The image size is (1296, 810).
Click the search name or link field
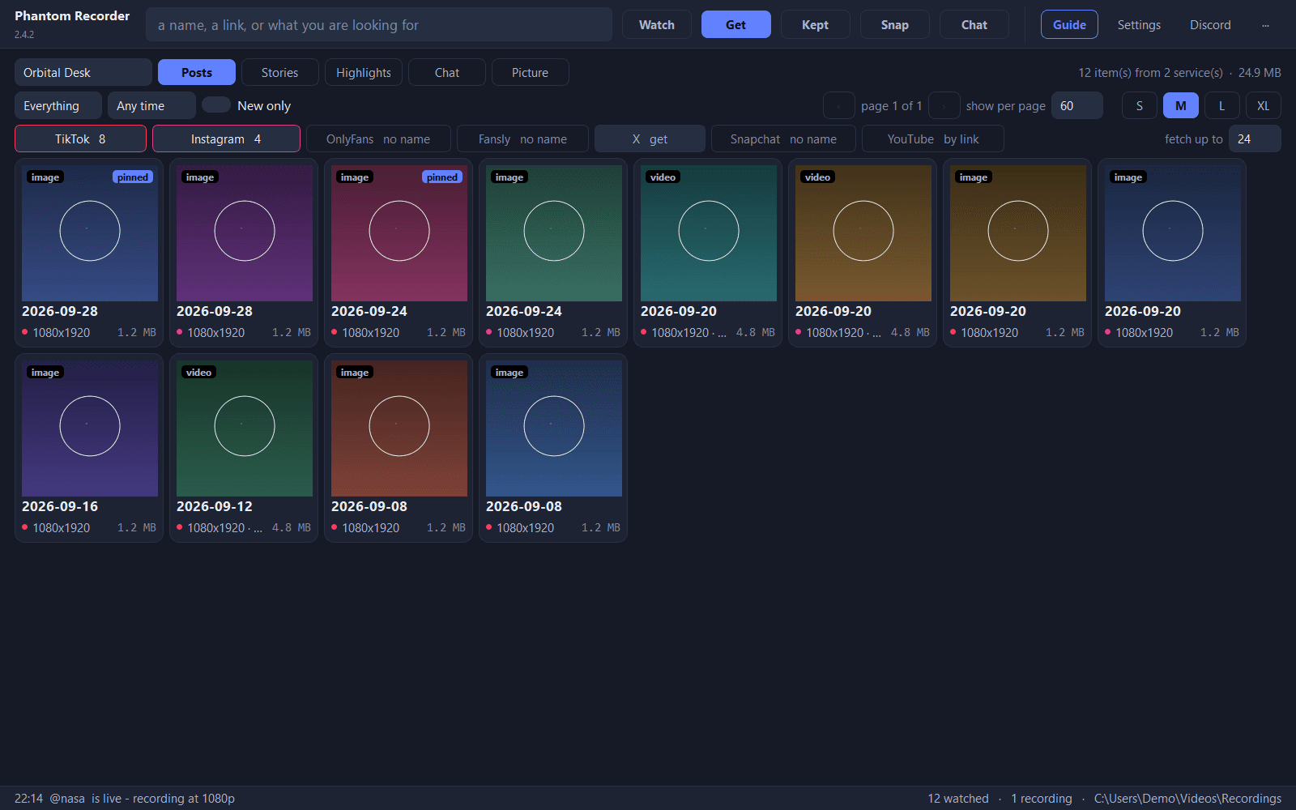click(379, 25)
